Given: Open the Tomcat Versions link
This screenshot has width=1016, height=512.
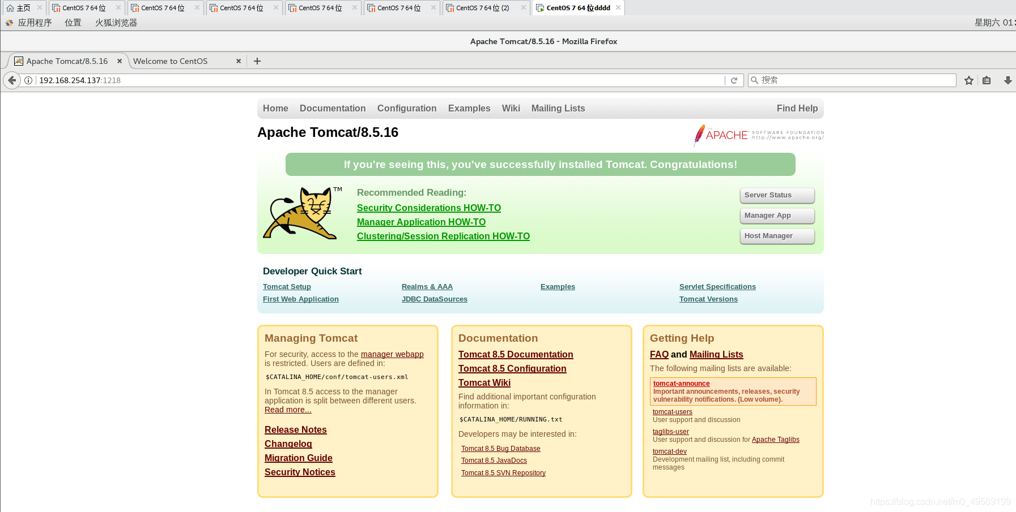Looking at the screenshot, I should pyautogui.click(x=708, y=299).
